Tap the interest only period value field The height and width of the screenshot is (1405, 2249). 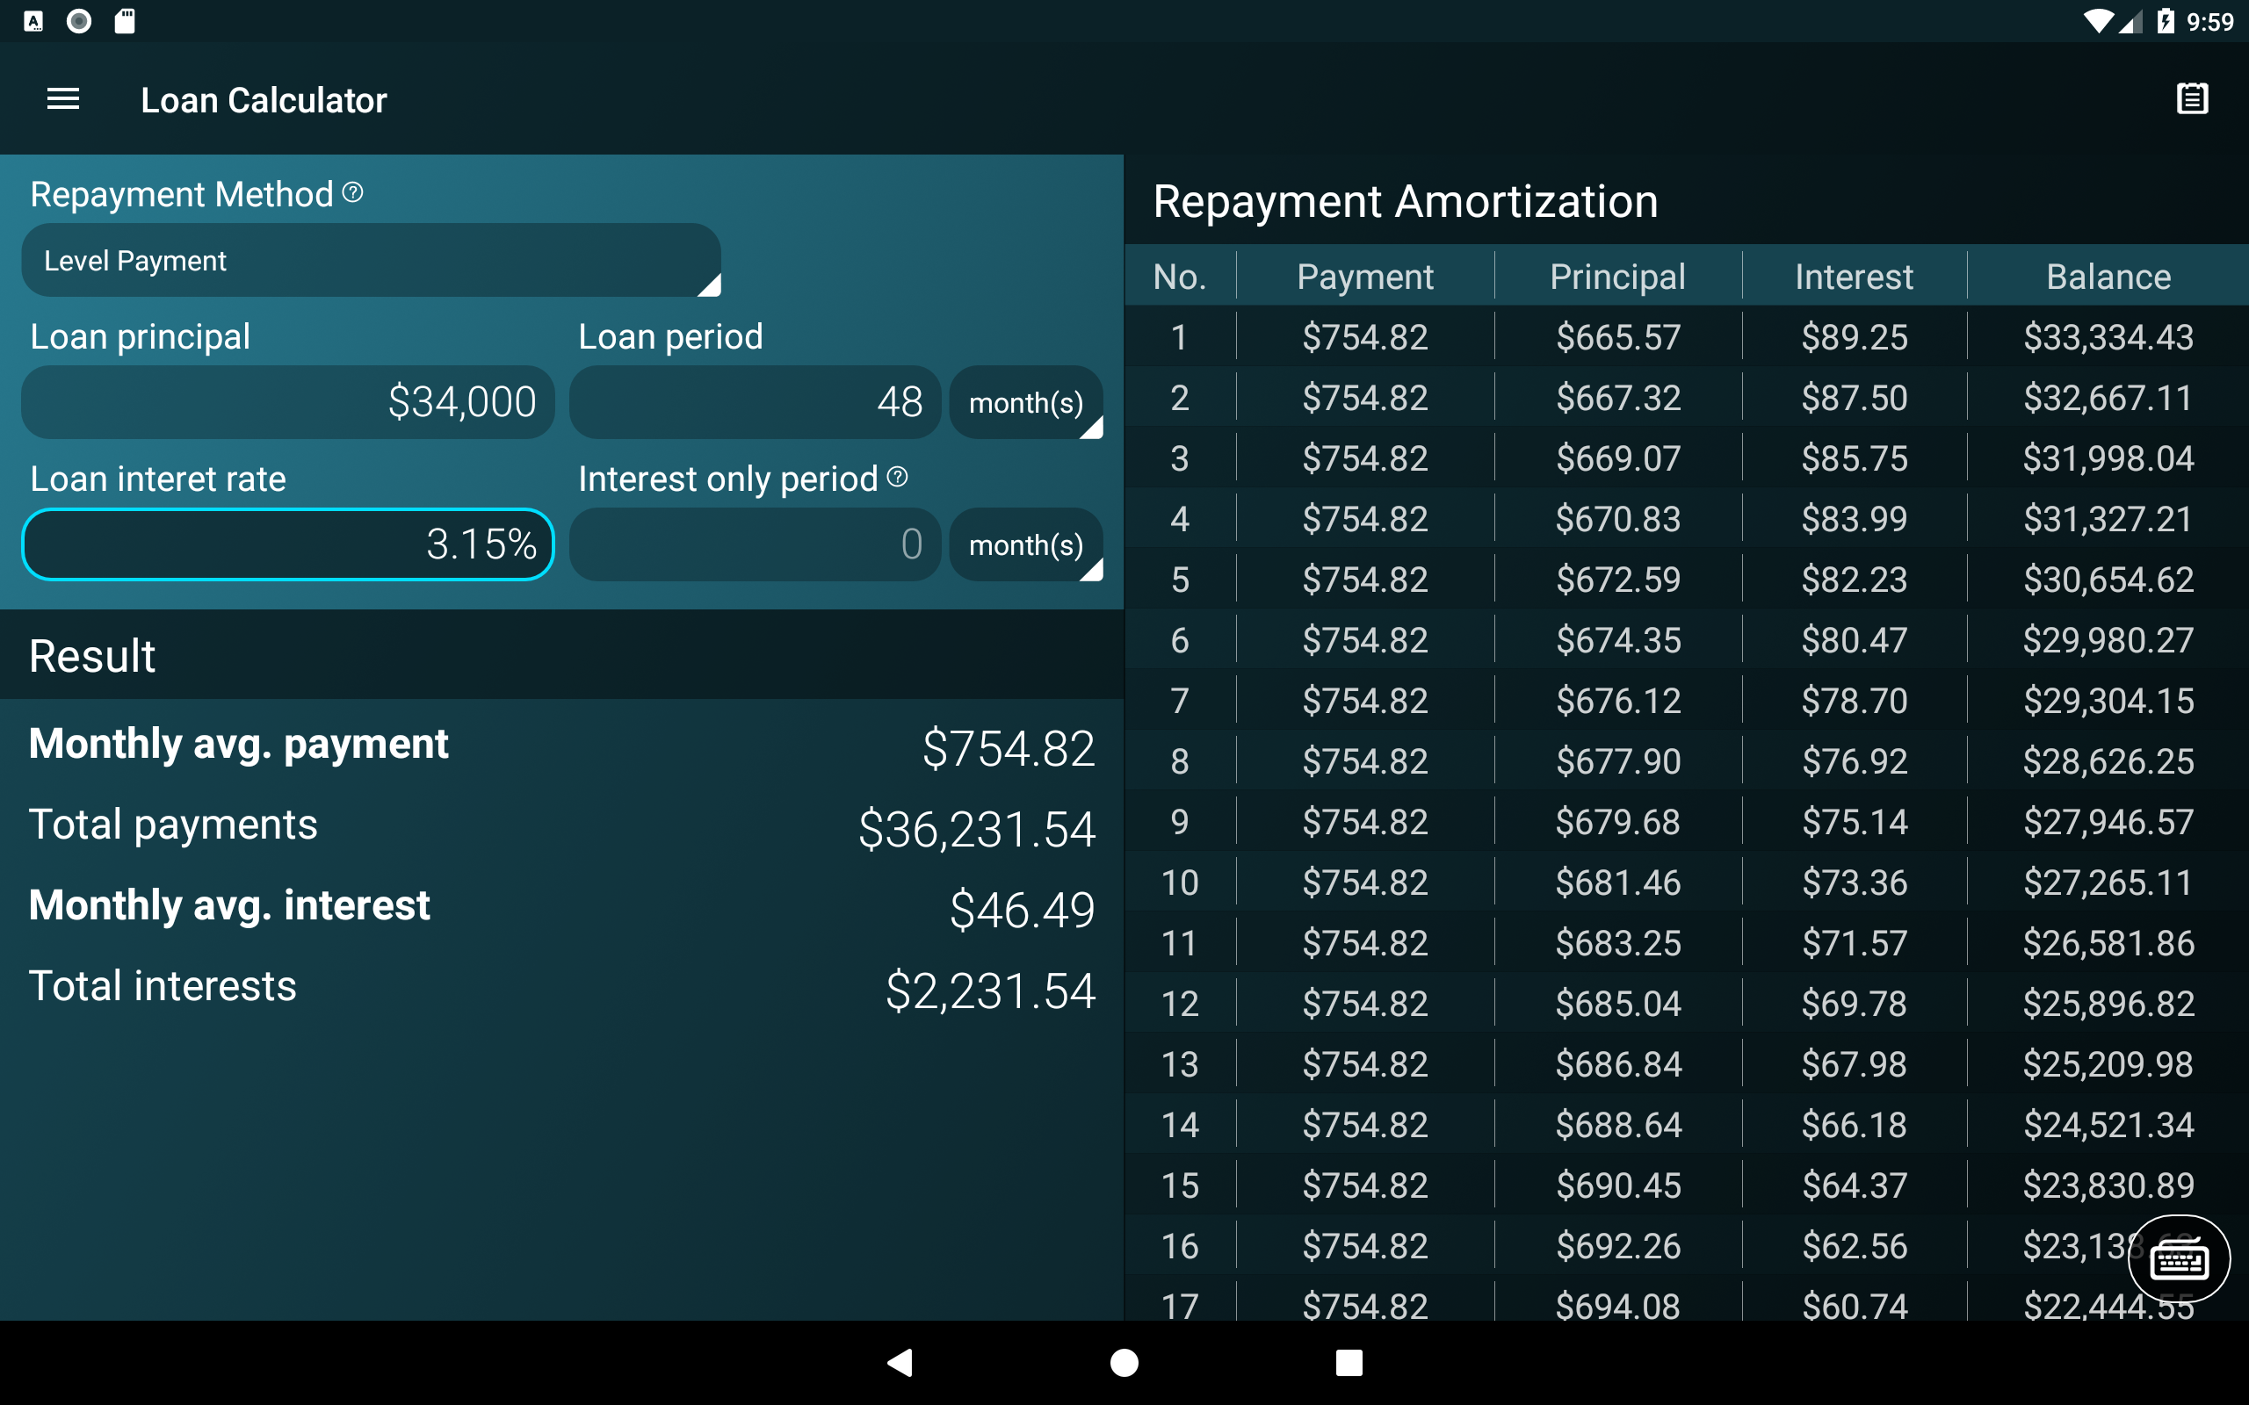(755, 544)
